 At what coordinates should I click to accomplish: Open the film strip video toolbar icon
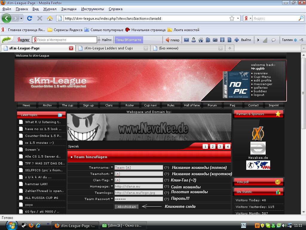[222, 40]
